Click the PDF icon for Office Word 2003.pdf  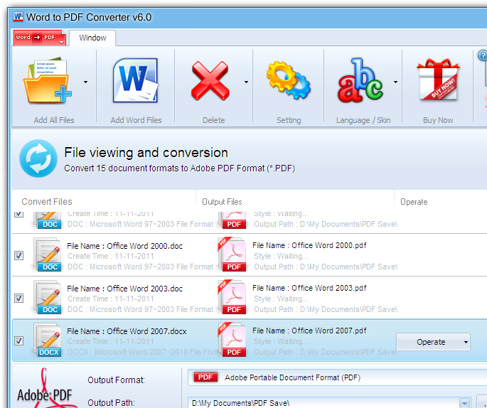click(x=232, y=297)
